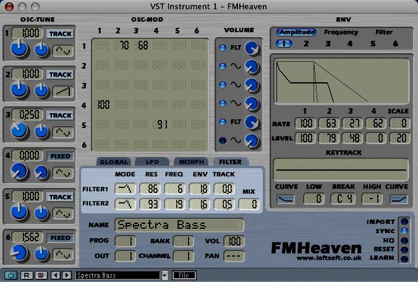The image size is (418, 282).
Task: Select envelope operator 4 button
Action: pyautogui.click(x=350, y=43)
